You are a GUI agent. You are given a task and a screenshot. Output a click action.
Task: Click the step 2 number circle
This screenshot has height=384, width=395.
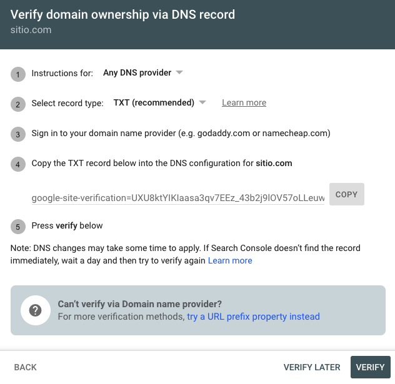[x=18, y=104]
